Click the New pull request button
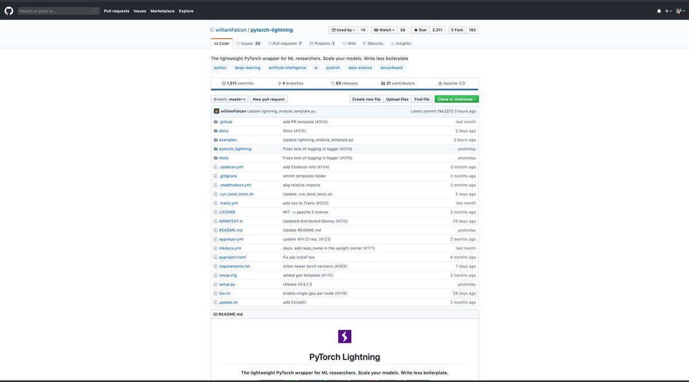This screenshot has width=689, height=382. [269, 99]
